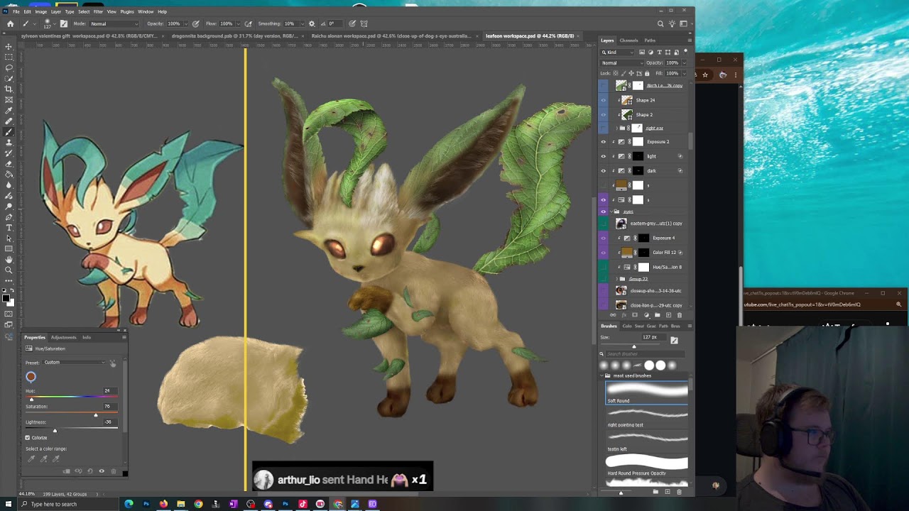Select the Pen tool
The width and height of the screenshot is (909, 511).
9,216
